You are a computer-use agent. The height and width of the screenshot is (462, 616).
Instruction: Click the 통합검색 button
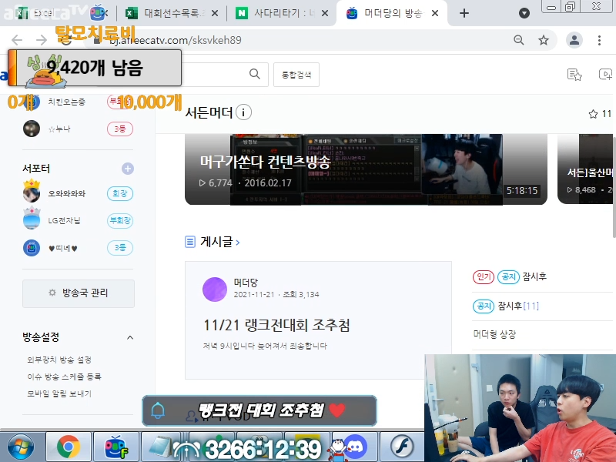point(296,75)
